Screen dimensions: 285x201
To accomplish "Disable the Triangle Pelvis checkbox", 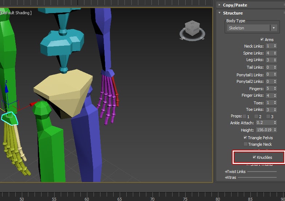I will pos(245,138).
